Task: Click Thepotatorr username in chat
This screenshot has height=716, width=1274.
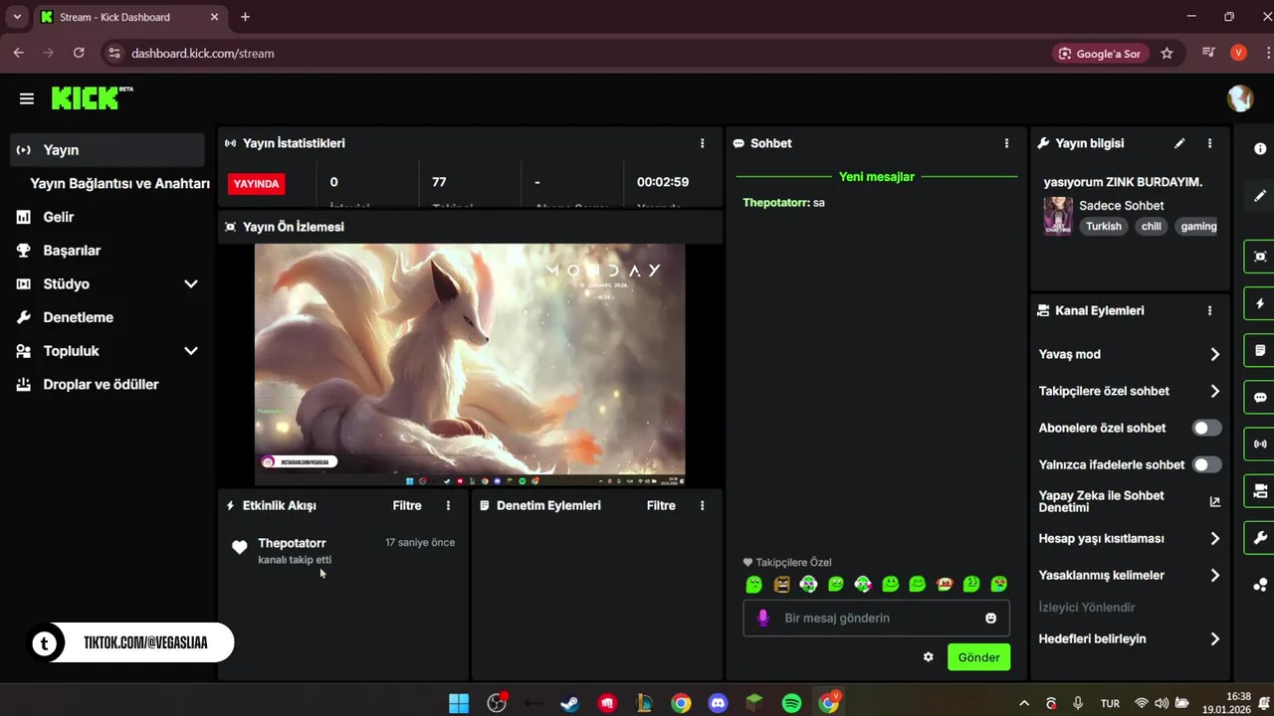Action: [775, 203]
